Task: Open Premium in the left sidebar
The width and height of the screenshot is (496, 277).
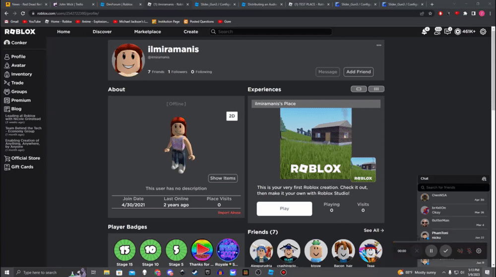Action: click(x=17, y=100)
